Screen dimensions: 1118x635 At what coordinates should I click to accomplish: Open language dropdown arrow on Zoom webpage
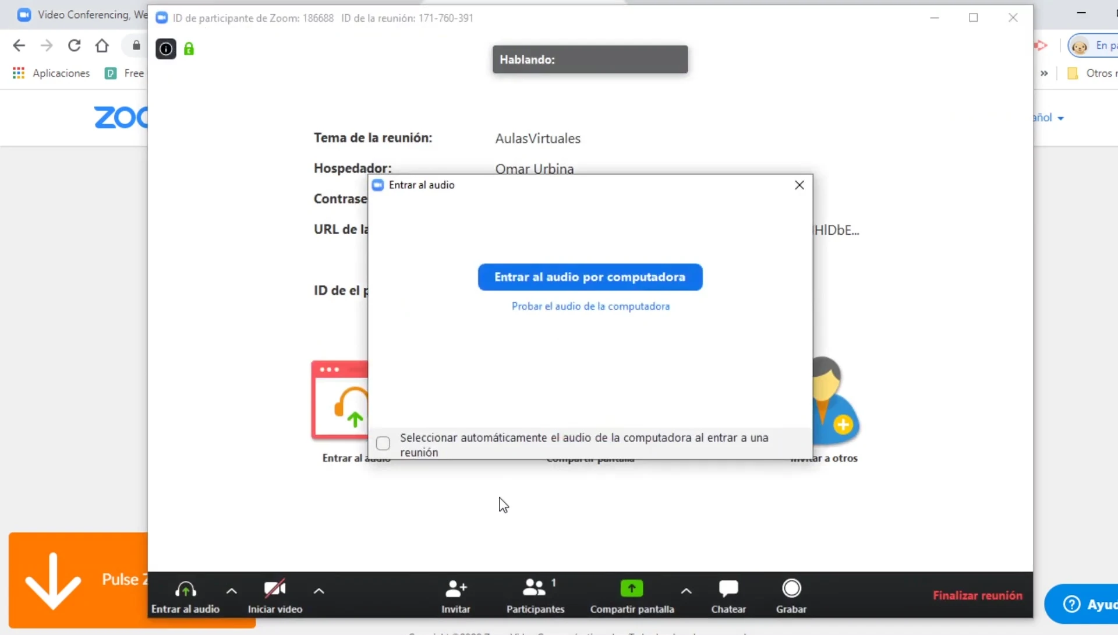point(1060,118)
